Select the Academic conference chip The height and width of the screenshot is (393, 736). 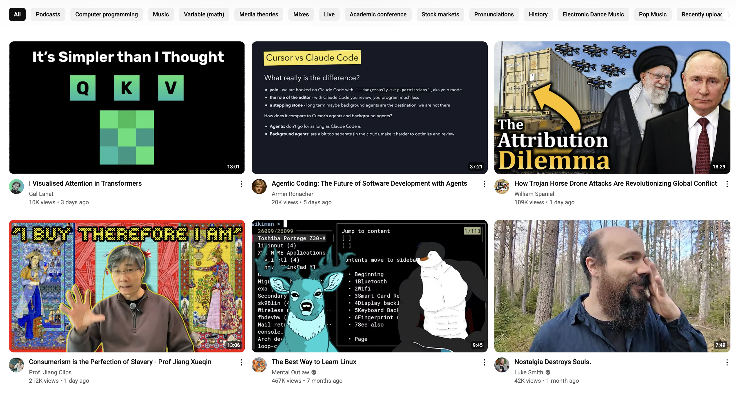click(x=378, y=14)
